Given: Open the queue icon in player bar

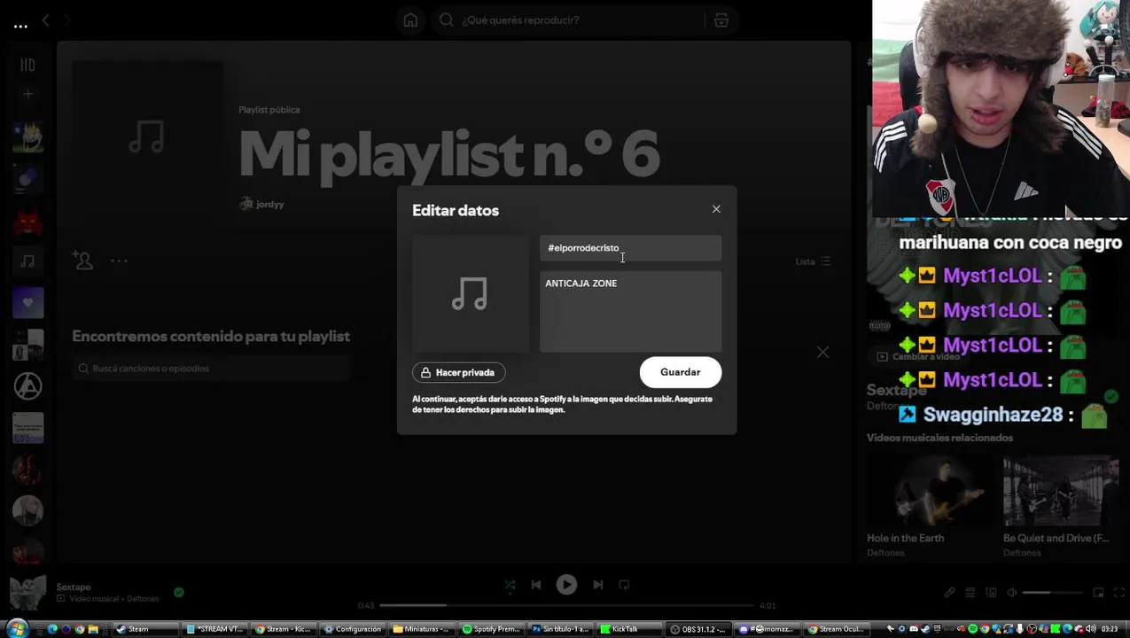Looking at the screenshot, I should coord(970,593).
